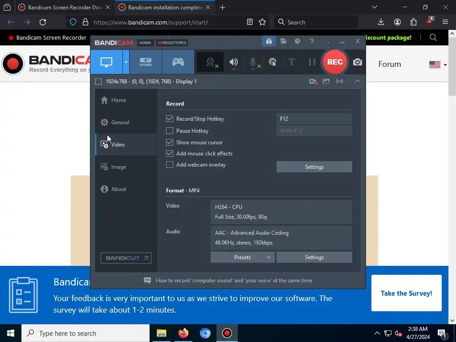Toggle webcam overlay icon in toolbar
The height and width of the screenshot is (342, 456).
tap(211, 62)
